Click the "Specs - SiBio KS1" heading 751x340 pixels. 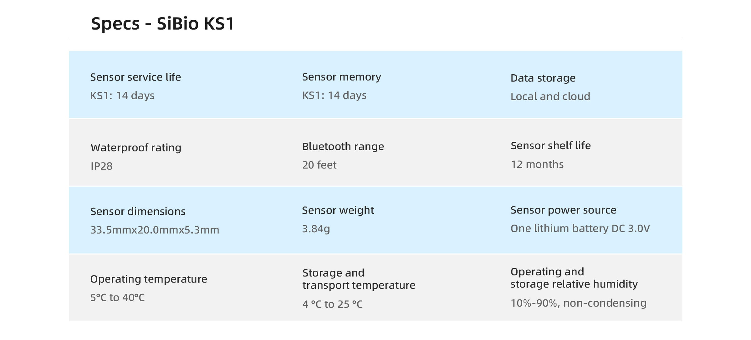click(162, 24)
